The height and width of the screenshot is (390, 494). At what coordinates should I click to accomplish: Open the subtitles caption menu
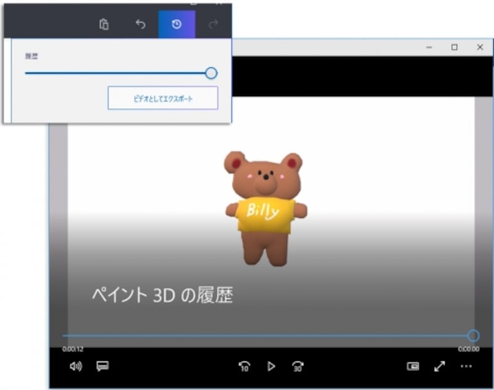pyautogui.click(x=103, y=366)
